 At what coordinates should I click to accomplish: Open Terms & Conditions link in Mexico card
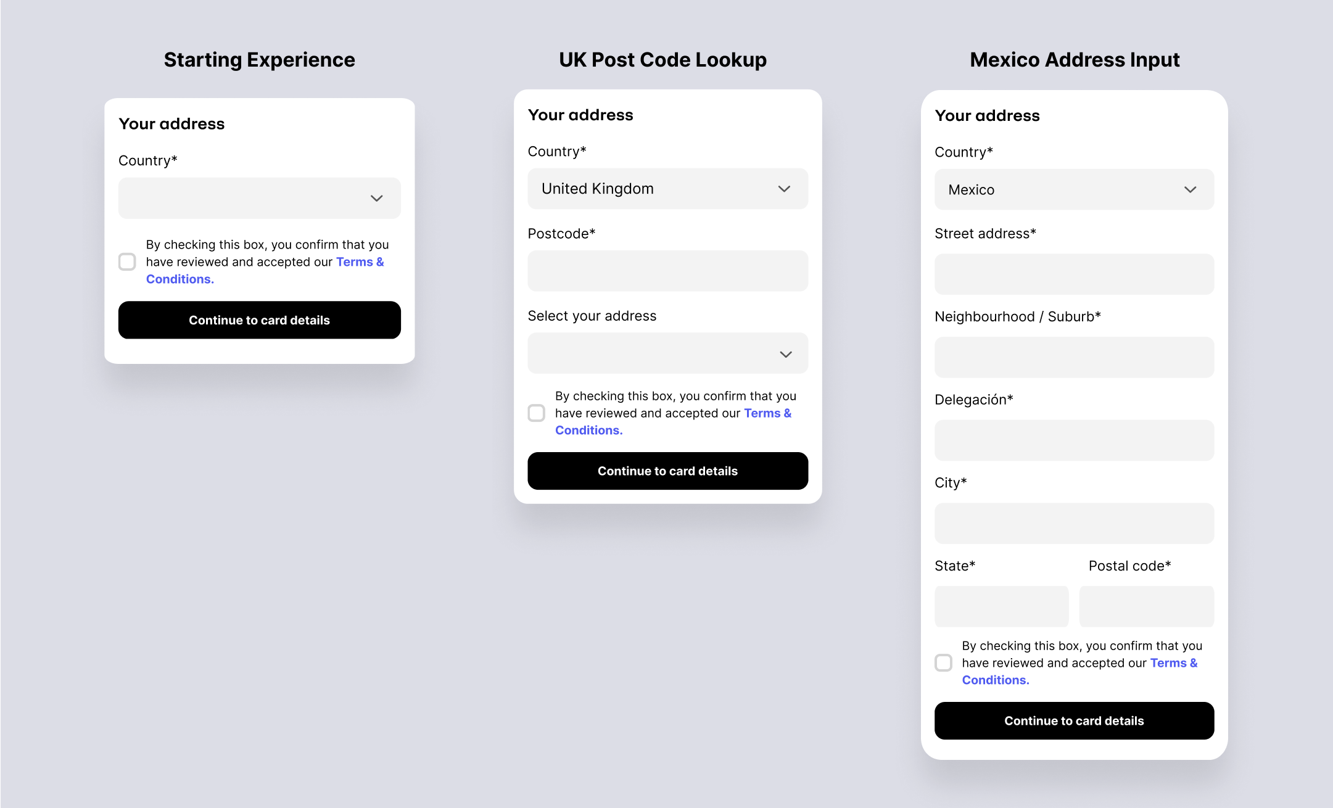point(1173,663)
